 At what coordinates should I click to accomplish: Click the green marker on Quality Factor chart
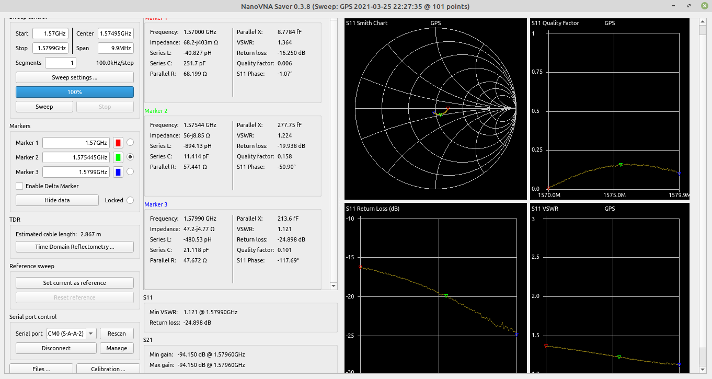(621, 164)
